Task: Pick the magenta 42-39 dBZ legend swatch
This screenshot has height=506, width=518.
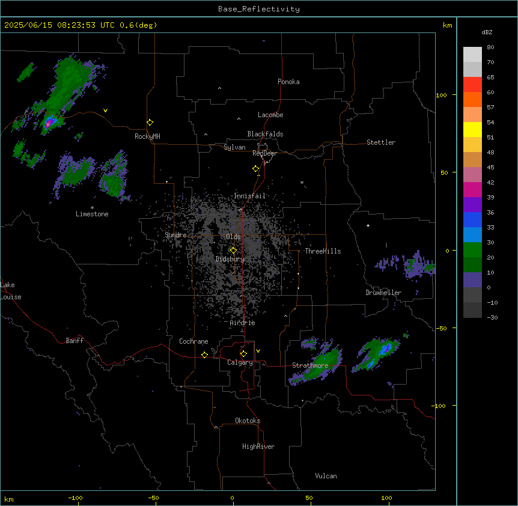Action: coord(472,189)
